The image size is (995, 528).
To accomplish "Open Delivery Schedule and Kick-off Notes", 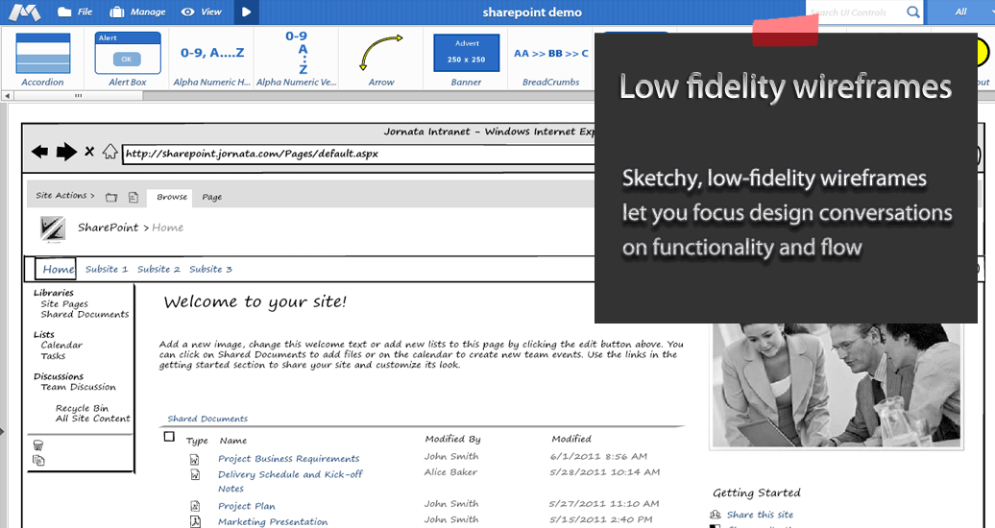I will click(290, 481).
